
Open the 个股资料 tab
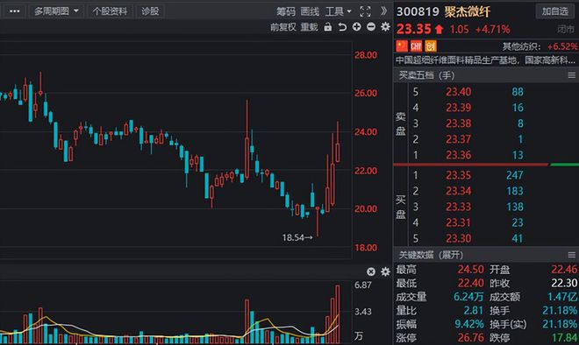pyautogui.click(x=110, y=11)
